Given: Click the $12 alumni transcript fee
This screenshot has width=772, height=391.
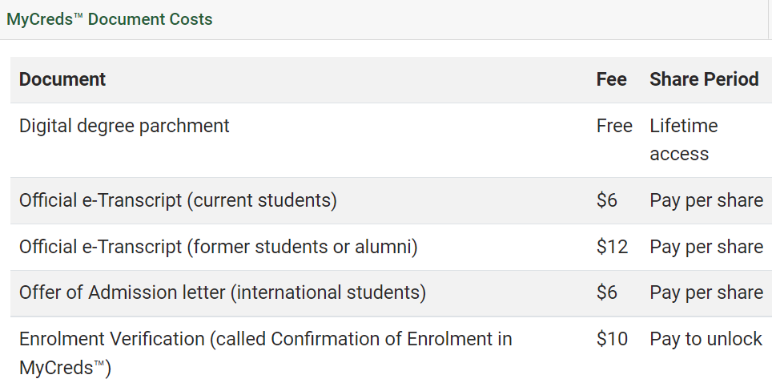Looking at the screenshot, I should tap(612, 247).
